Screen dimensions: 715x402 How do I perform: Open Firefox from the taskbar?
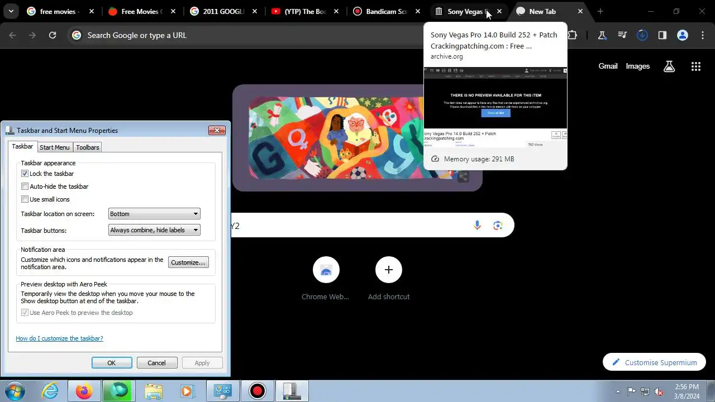pos(84,391)
